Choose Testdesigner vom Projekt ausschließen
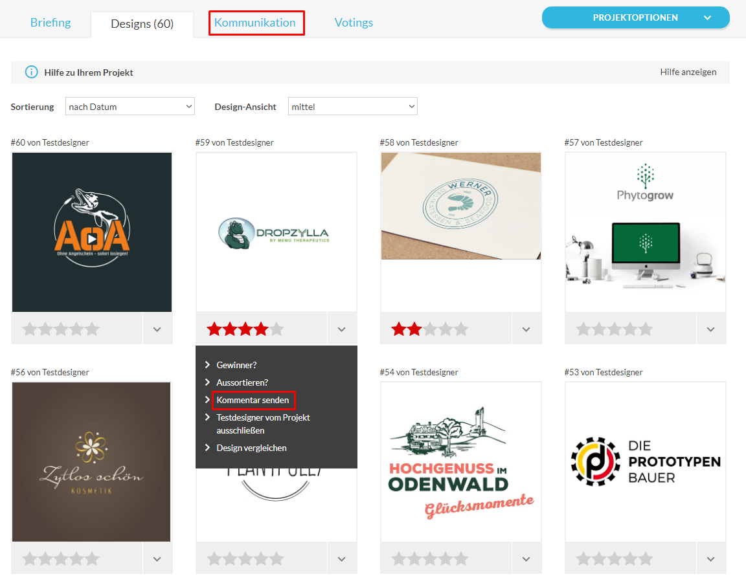This screenshot has height=583, width=746. [x=263, y=424]
